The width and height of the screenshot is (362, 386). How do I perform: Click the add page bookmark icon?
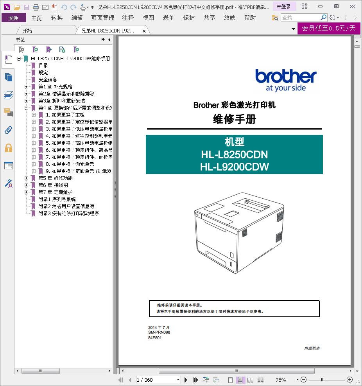pyautogui.click(x=62, y=50)
